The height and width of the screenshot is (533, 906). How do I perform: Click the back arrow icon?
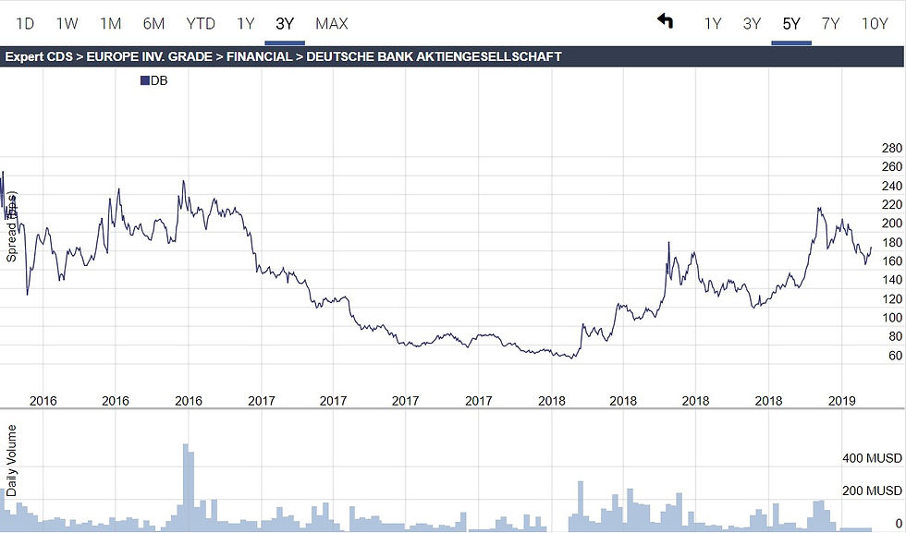[665, 21]
